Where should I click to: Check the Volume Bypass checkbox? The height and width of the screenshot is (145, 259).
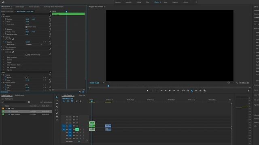26,77
